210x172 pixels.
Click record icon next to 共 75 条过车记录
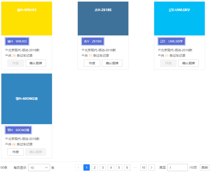click(x=83, y=55)
